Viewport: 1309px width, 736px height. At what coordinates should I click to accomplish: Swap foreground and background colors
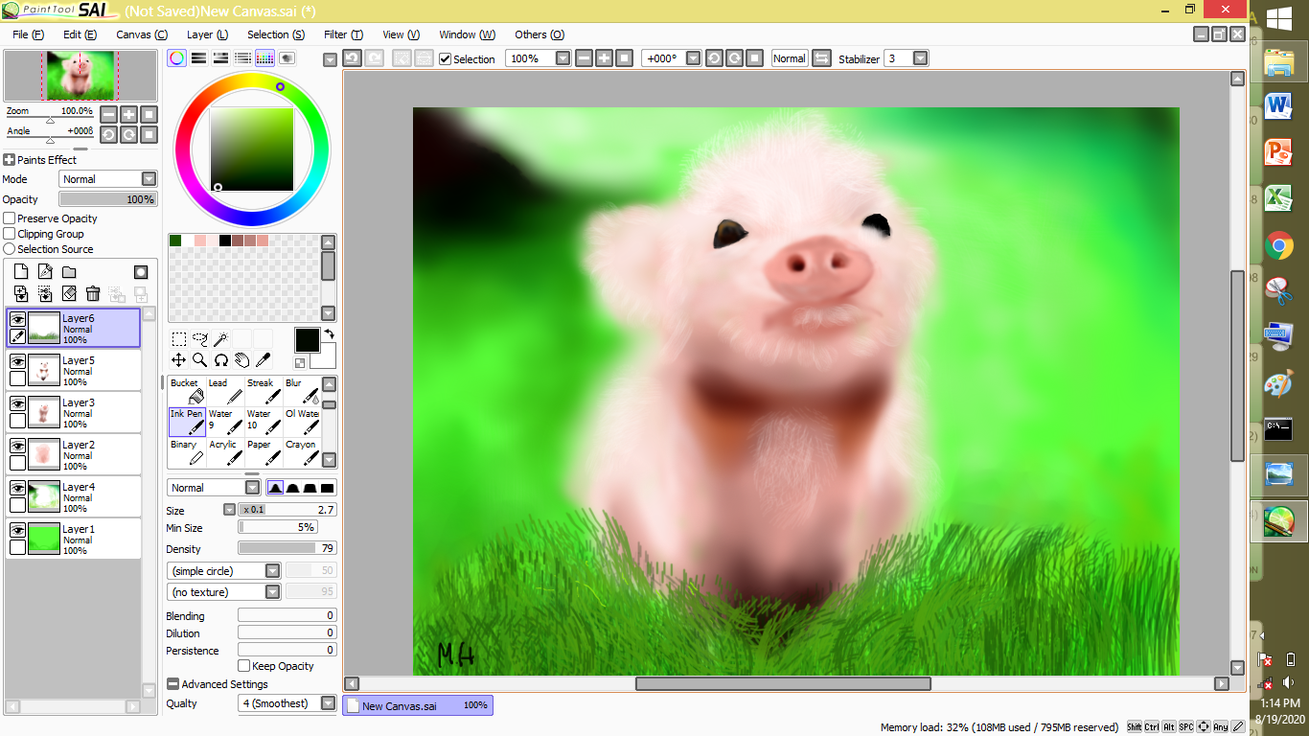[330, 333]
